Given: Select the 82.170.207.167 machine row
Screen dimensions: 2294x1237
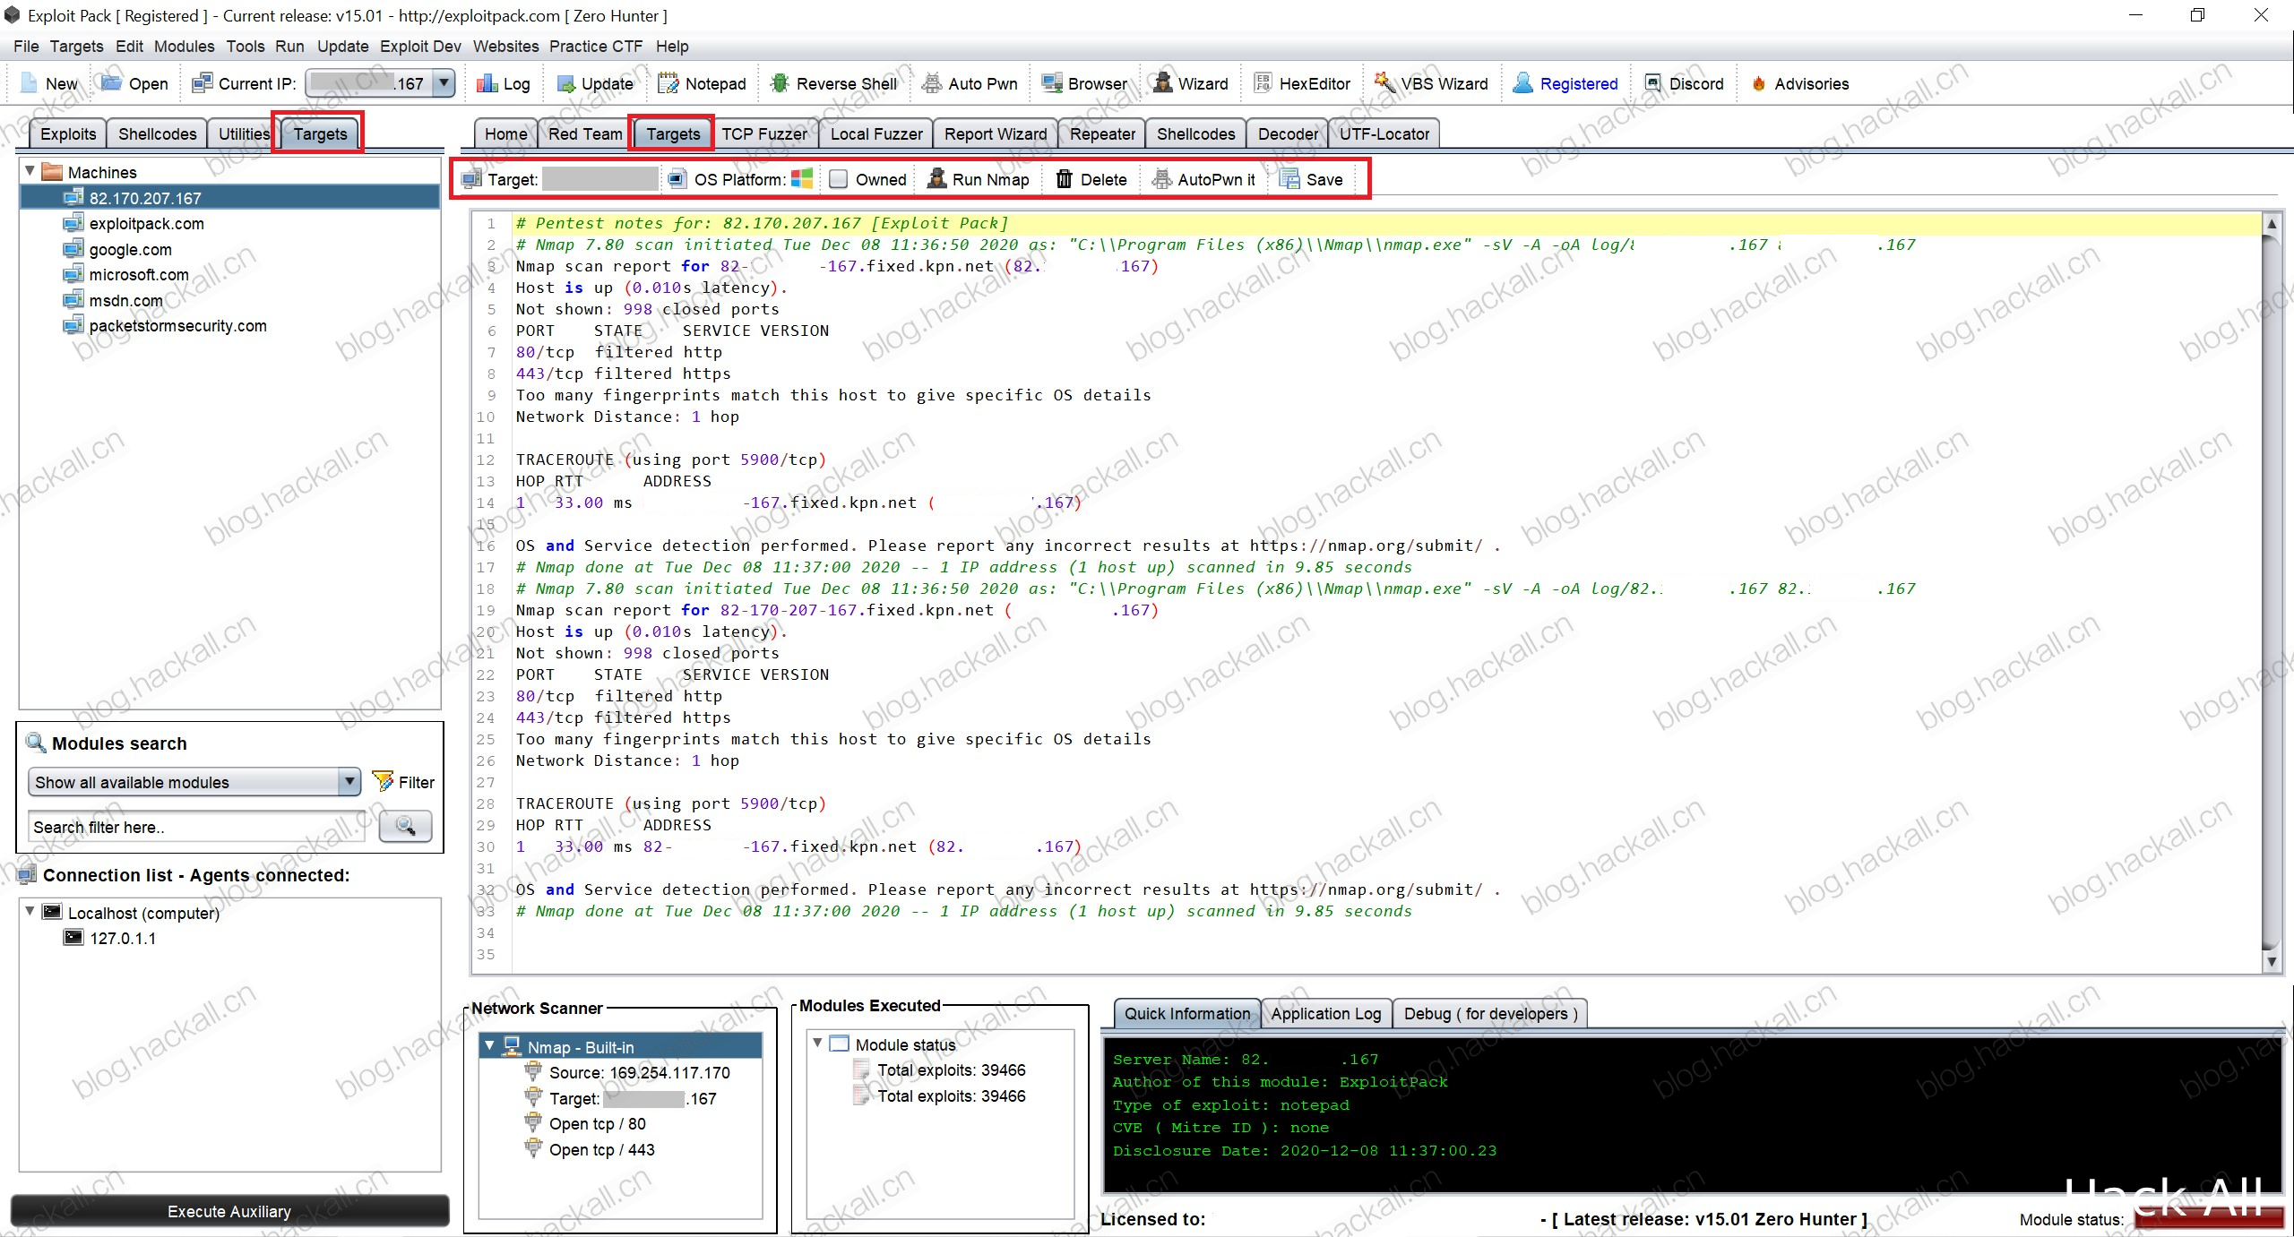Looking at the screenshot, I should 230,198.
